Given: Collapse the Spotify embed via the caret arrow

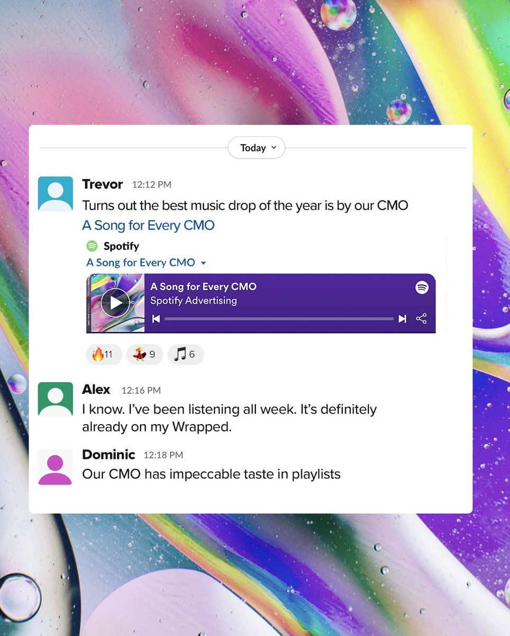Looking at the screenshot, I should click(204, 263).
